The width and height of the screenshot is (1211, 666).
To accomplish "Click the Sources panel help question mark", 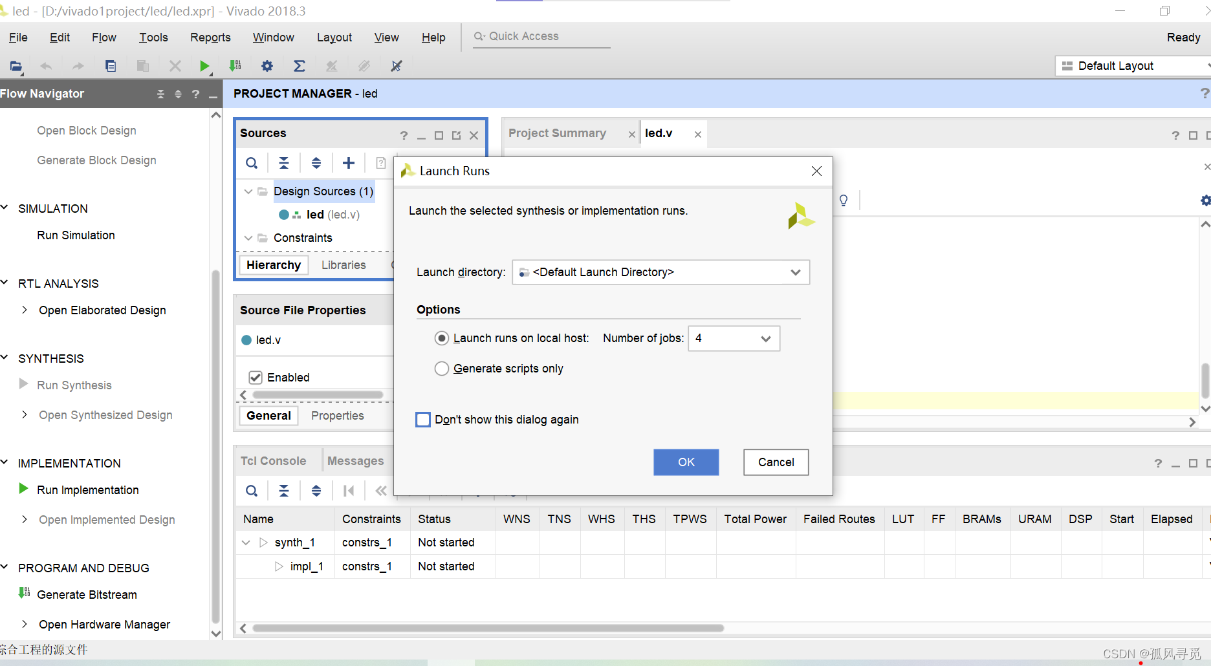I will (x=404, y=135).
